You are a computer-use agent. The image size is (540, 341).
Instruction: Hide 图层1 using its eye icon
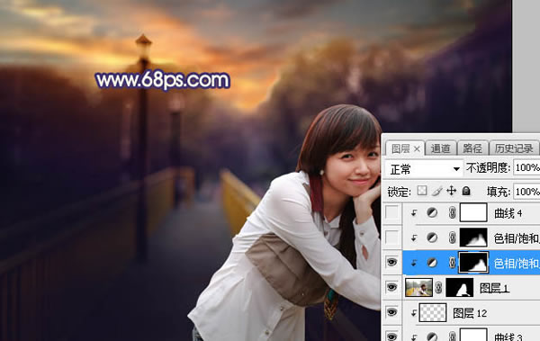[x=391, y=287]
